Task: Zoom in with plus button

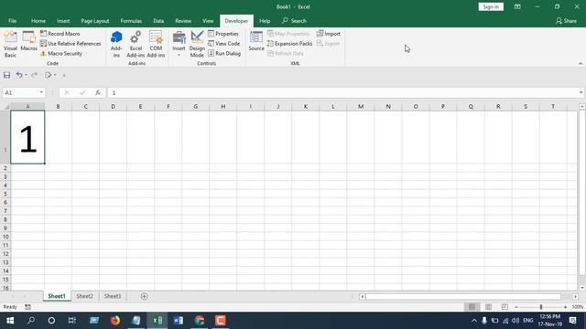Action: (x=565, y=307)
